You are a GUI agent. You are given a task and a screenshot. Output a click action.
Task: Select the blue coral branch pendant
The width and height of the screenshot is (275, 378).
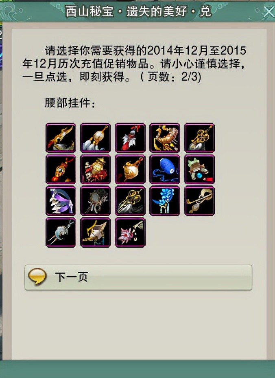pyautogui.click(x=164, y=201)
